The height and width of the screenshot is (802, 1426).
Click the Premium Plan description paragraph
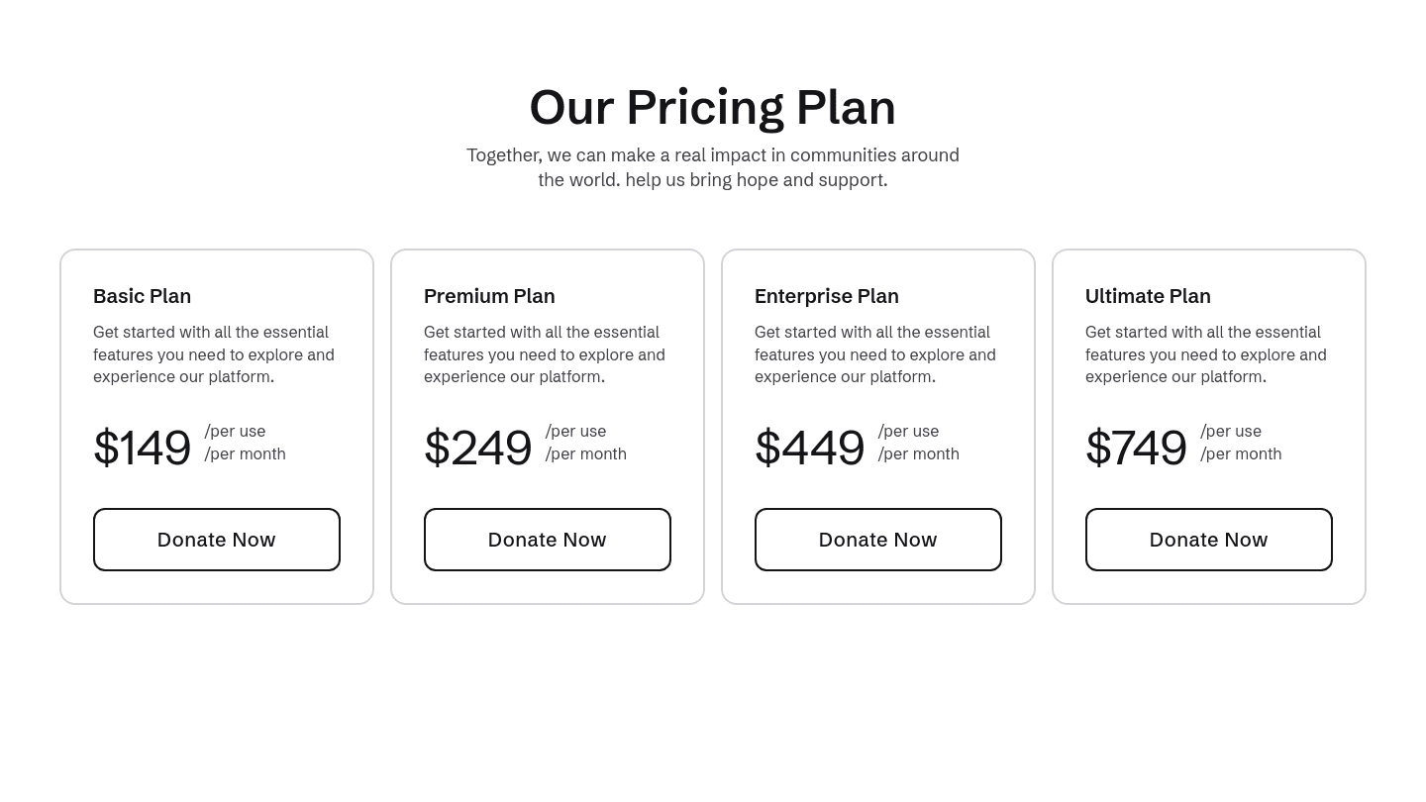point(545,354)
